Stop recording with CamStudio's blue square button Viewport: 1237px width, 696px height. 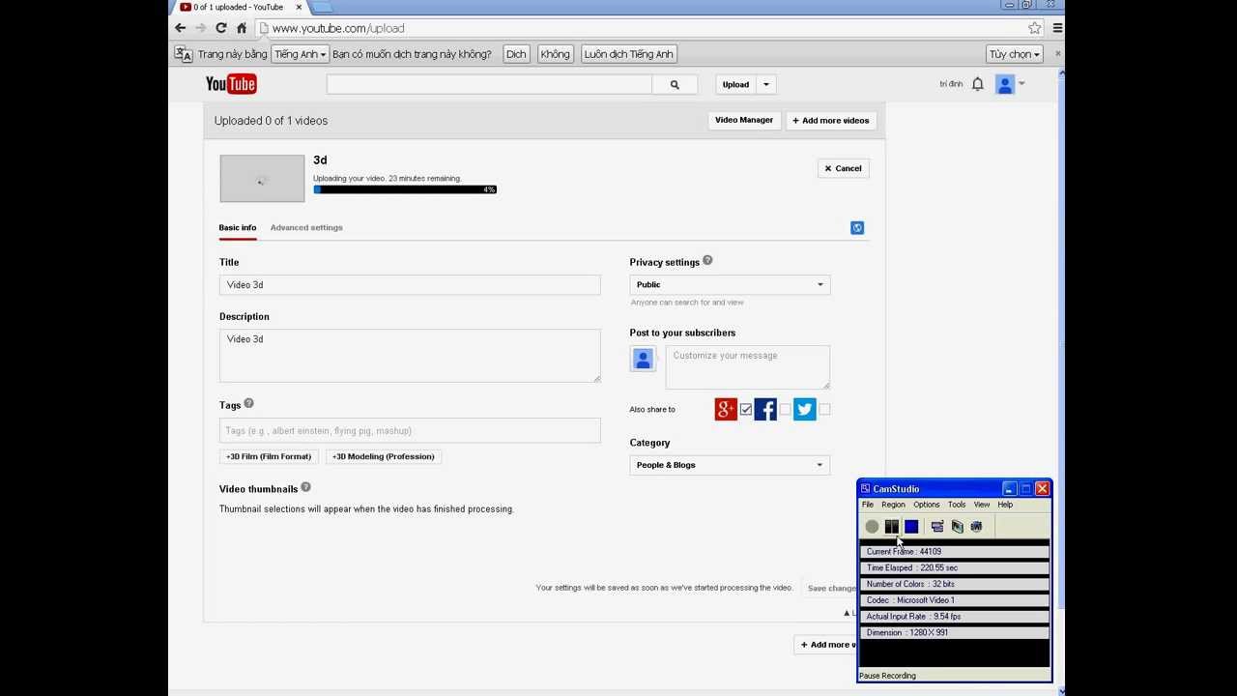tap(911, 527)
